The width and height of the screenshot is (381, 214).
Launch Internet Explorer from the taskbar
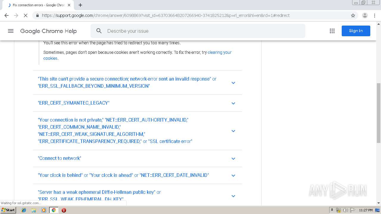coord(24,210)
